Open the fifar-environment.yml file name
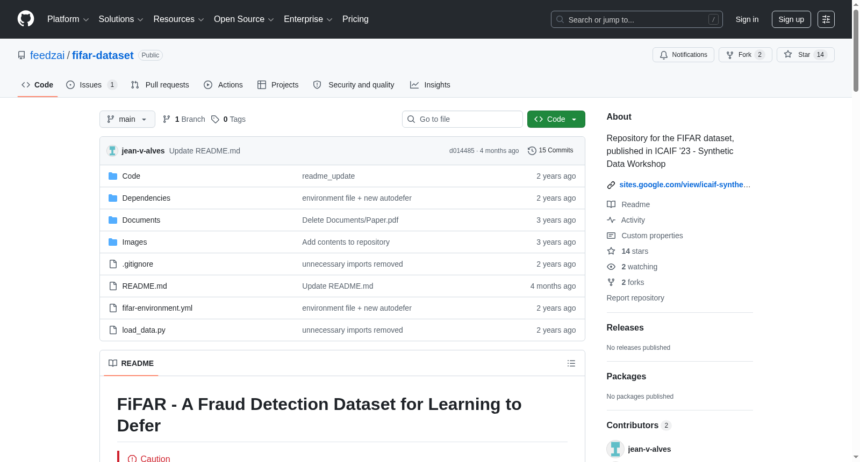 click(x=157, y=308)
